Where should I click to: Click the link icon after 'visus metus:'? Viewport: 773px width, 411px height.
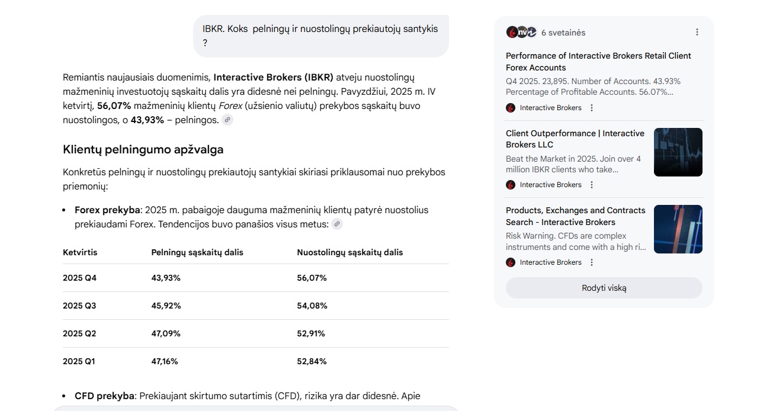tap(337, 224)
